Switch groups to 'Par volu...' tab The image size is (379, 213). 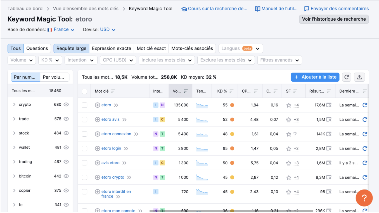55,77
